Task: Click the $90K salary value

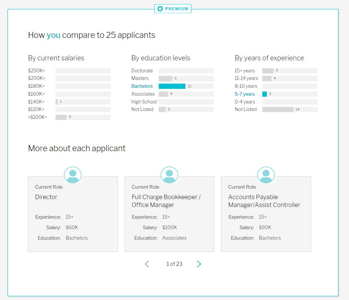Action: tap(265, 228)
